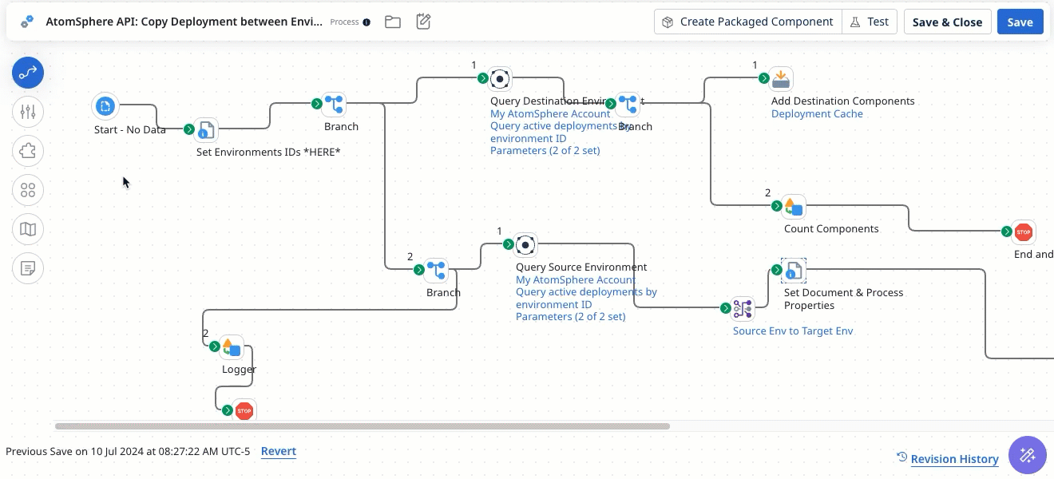Open the AI assistant sparkle button
Screen dimensions: 1054x479
[x=1028, y=455]
